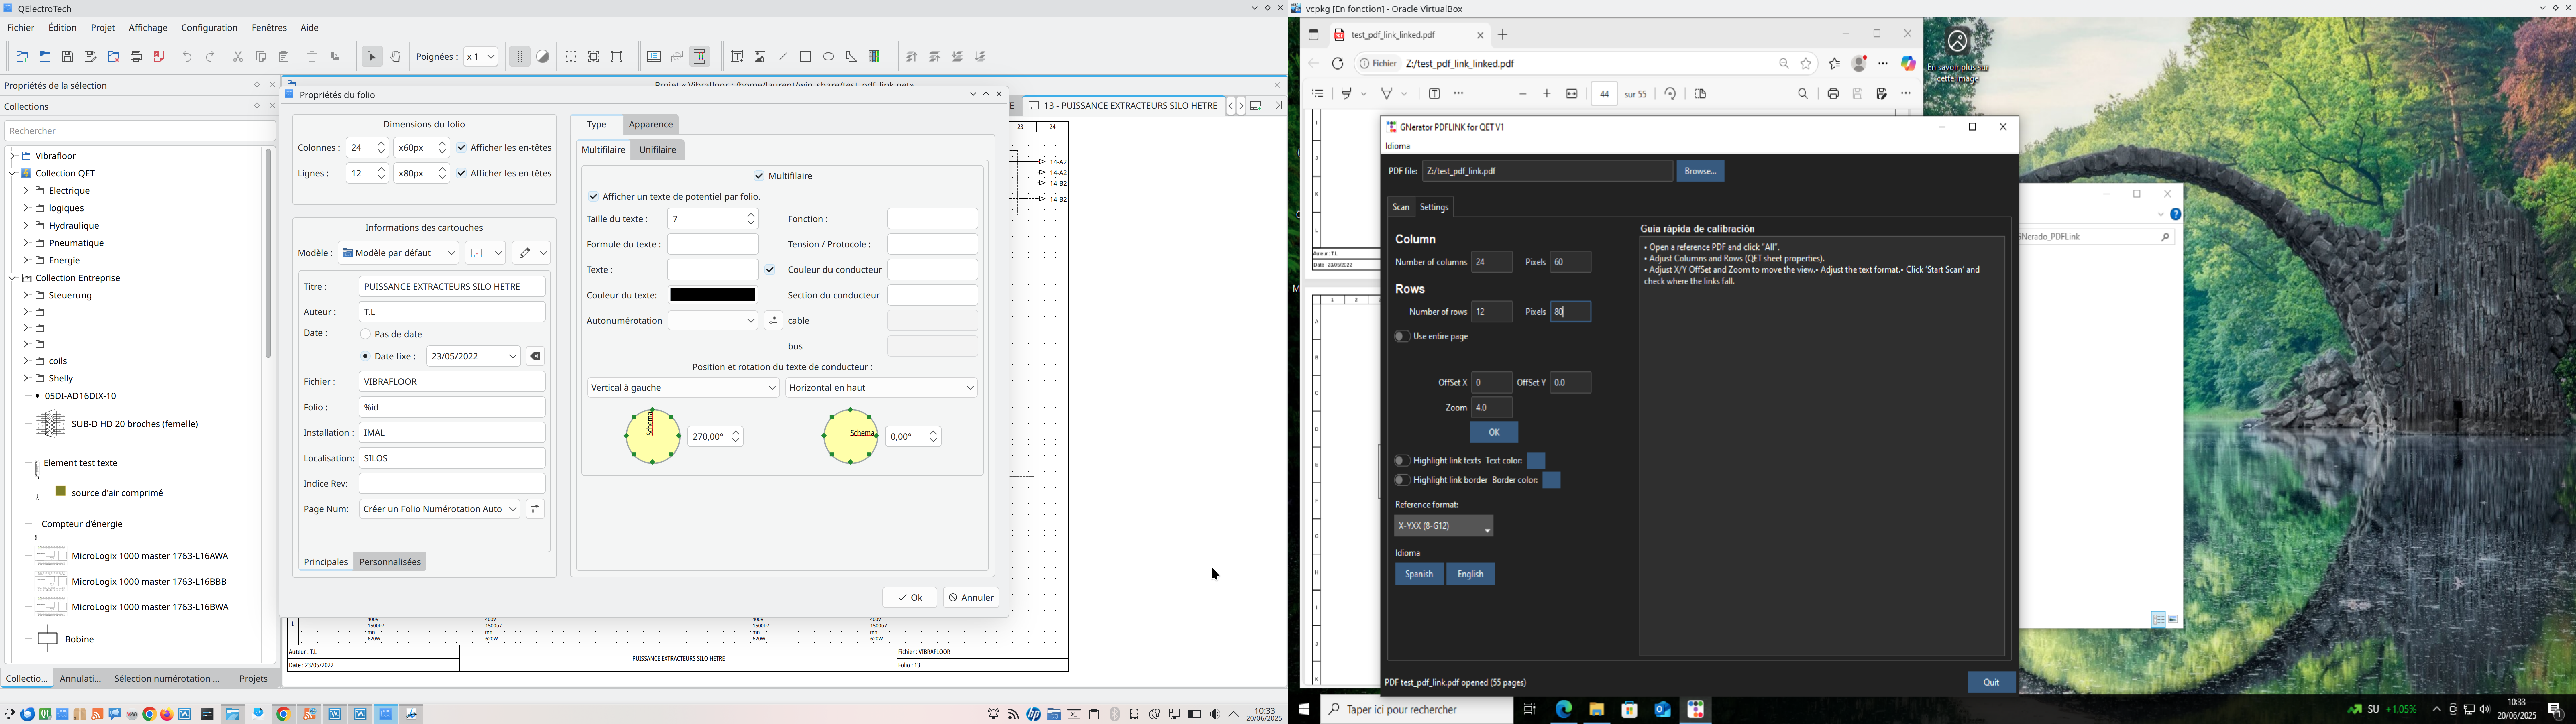This screenshot has height=724, width=2576.
Task: Open the Poignées x 1 dropdown
Action: [480, 57]
